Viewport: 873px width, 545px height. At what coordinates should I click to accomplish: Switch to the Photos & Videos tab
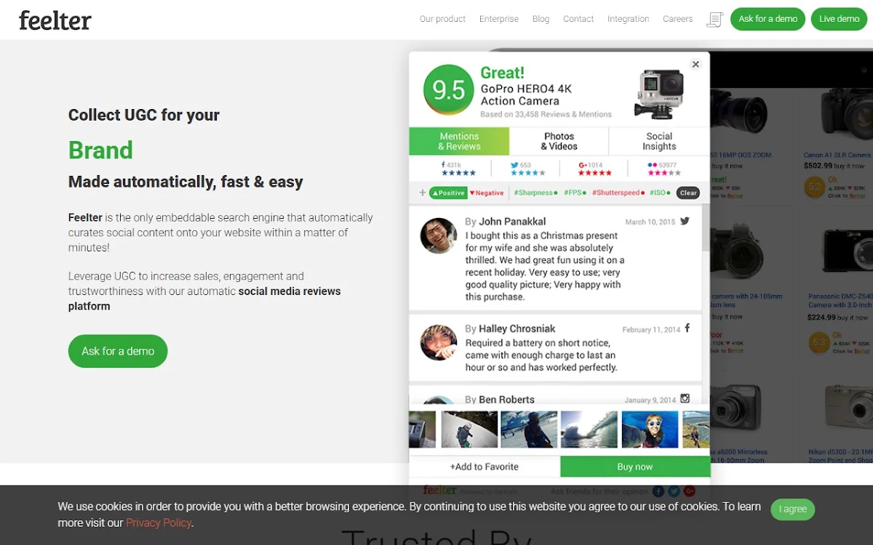(x=559, y=141)
